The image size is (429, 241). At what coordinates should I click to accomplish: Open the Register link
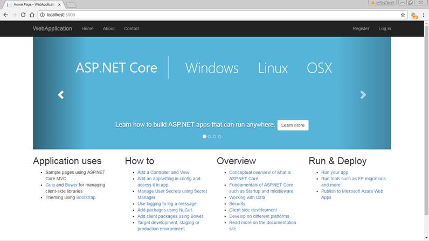point(361,29)
